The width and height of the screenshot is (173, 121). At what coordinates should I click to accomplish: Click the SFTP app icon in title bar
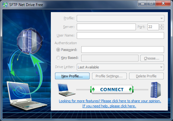(5, 5)
